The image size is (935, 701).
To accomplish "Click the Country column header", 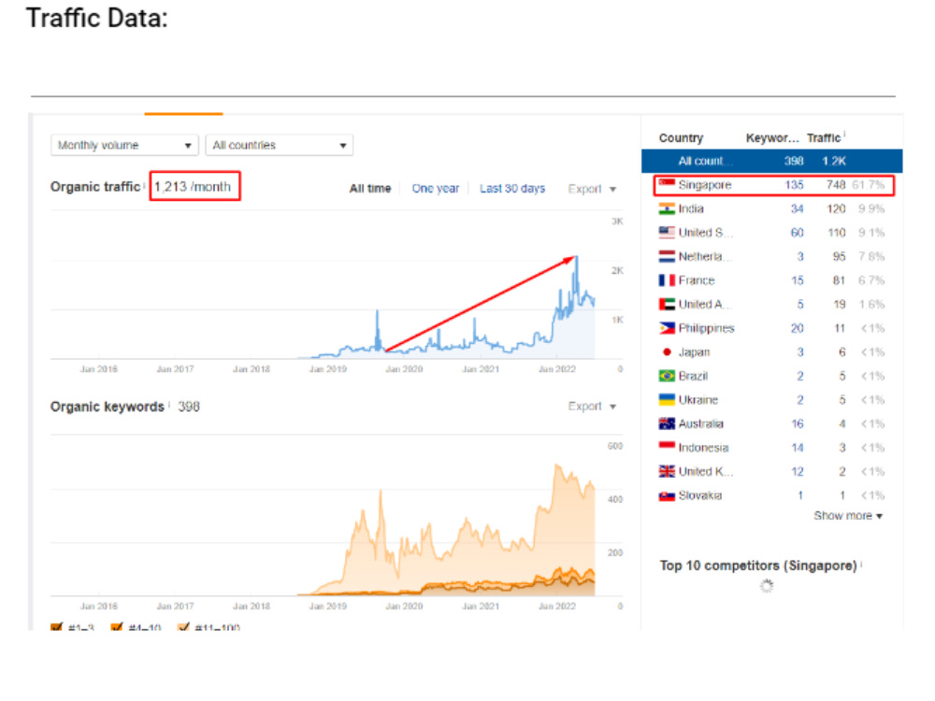I will (x=681, y=137).
